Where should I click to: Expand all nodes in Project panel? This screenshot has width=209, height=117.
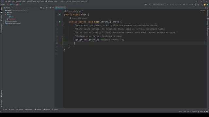click(x=44, y=8)
